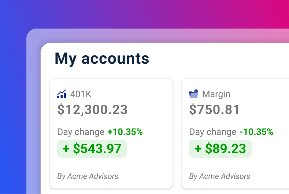289x194 pixels.
Task: Click the $12,300.23 balance amount
Action: (x=92, y=109)
